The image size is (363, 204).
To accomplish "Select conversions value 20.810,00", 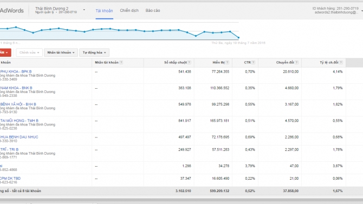I will click(x=290, y=72).
